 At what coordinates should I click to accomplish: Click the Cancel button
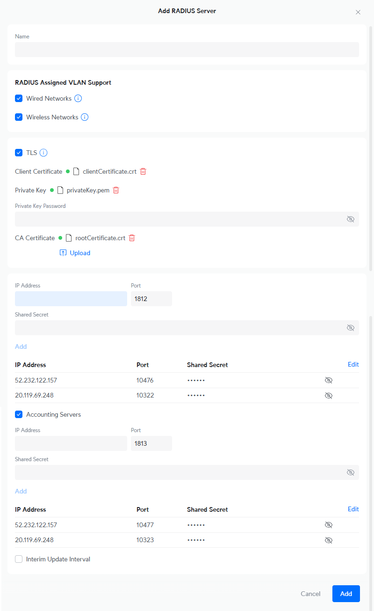(310, 594)
